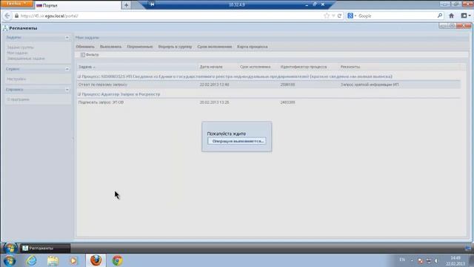Click the Обновить toolbar button
The height and width of the screenshot is (267, 474).
85,47
